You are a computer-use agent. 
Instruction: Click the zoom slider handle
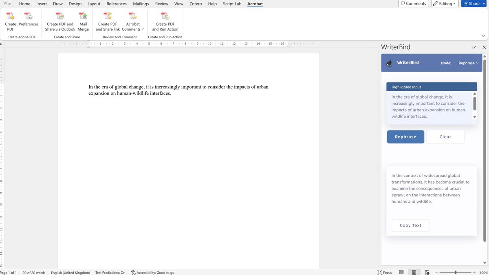456,273
